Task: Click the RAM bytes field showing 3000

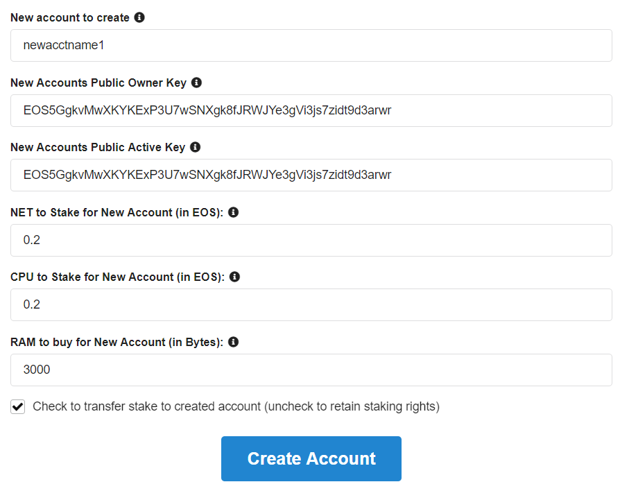Action: [x=311, y=370]
